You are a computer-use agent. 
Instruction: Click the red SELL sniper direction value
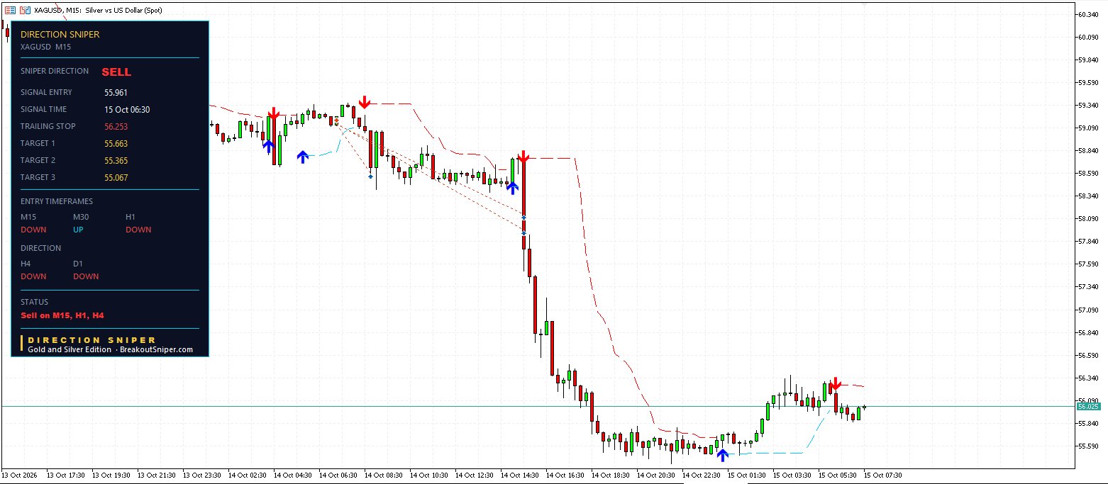(x=116, y=72)
